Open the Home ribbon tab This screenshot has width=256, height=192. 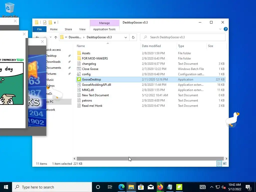54,29
